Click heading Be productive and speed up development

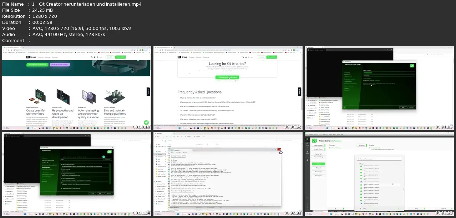tap(63, 114)
